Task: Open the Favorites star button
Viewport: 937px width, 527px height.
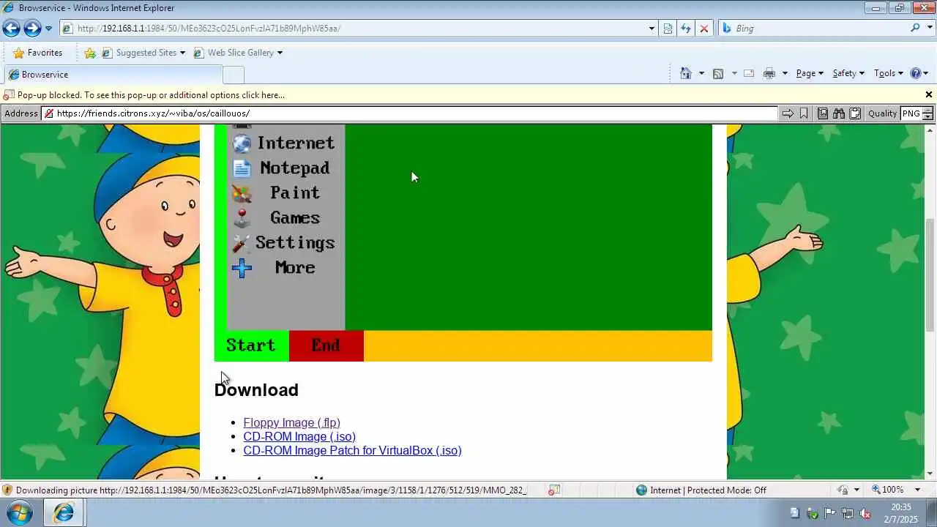Action: [x=38, y=53]
